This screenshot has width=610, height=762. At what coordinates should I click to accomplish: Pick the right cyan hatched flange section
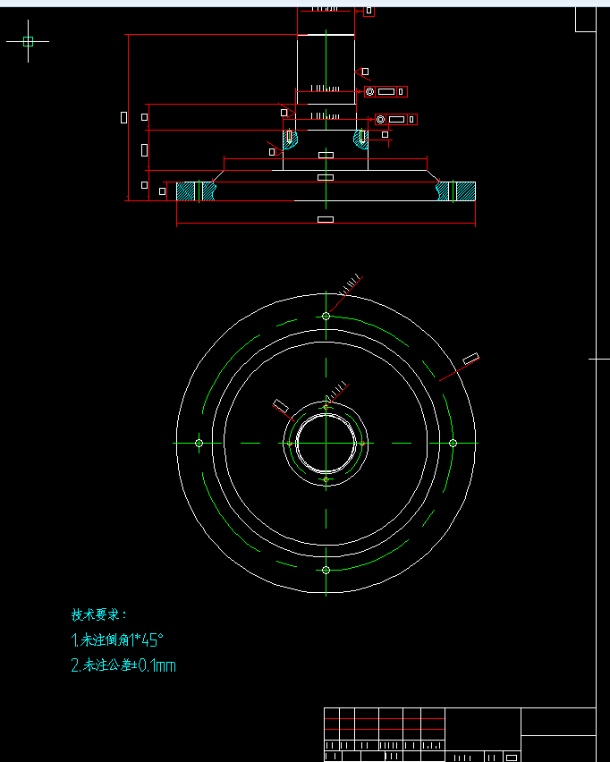pyautogui.click(x=456, y=191)
